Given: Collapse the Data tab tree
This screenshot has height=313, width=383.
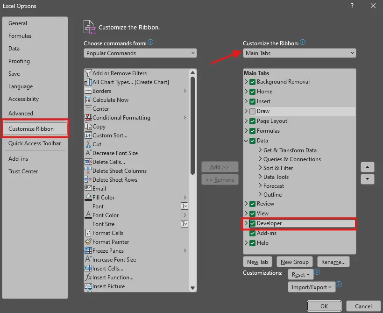Looking at the screenshot, I should (247, 140).
